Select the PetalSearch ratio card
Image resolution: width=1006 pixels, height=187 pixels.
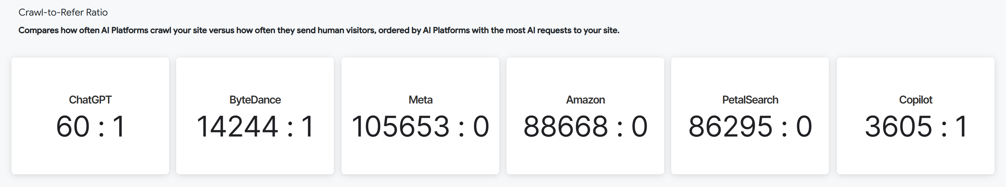[x=750, y=156]
